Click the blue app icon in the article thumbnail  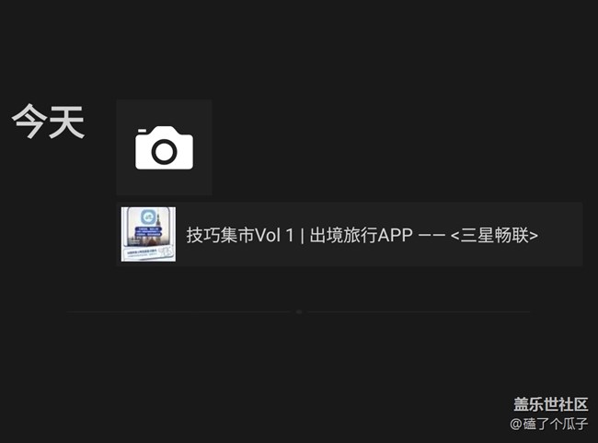(147, 217)
